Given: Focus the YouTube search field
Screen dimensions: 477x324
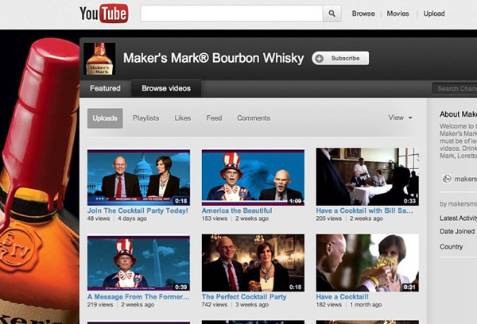Looking at the screenshot, I should [x=231, y=13].
